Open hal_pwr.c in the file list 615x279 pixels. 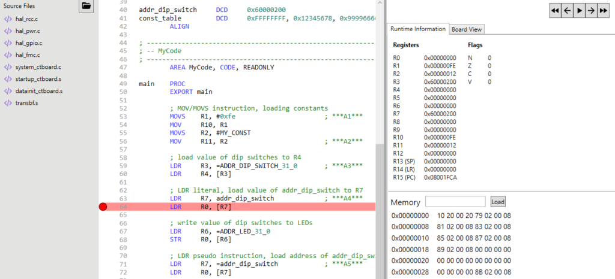[x=28, y=31]
